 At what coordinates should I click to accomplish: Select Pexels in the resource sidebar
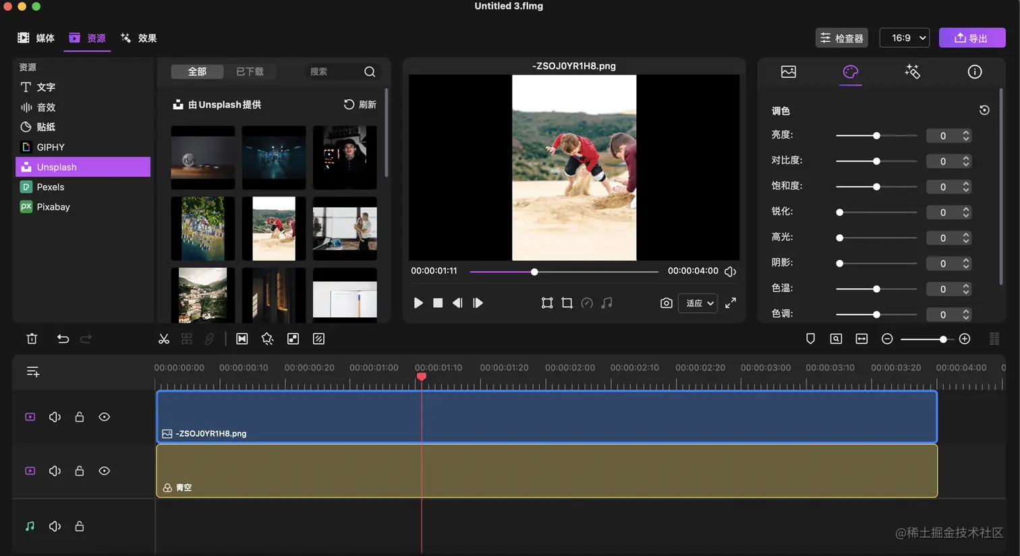(x=82, y=187)
